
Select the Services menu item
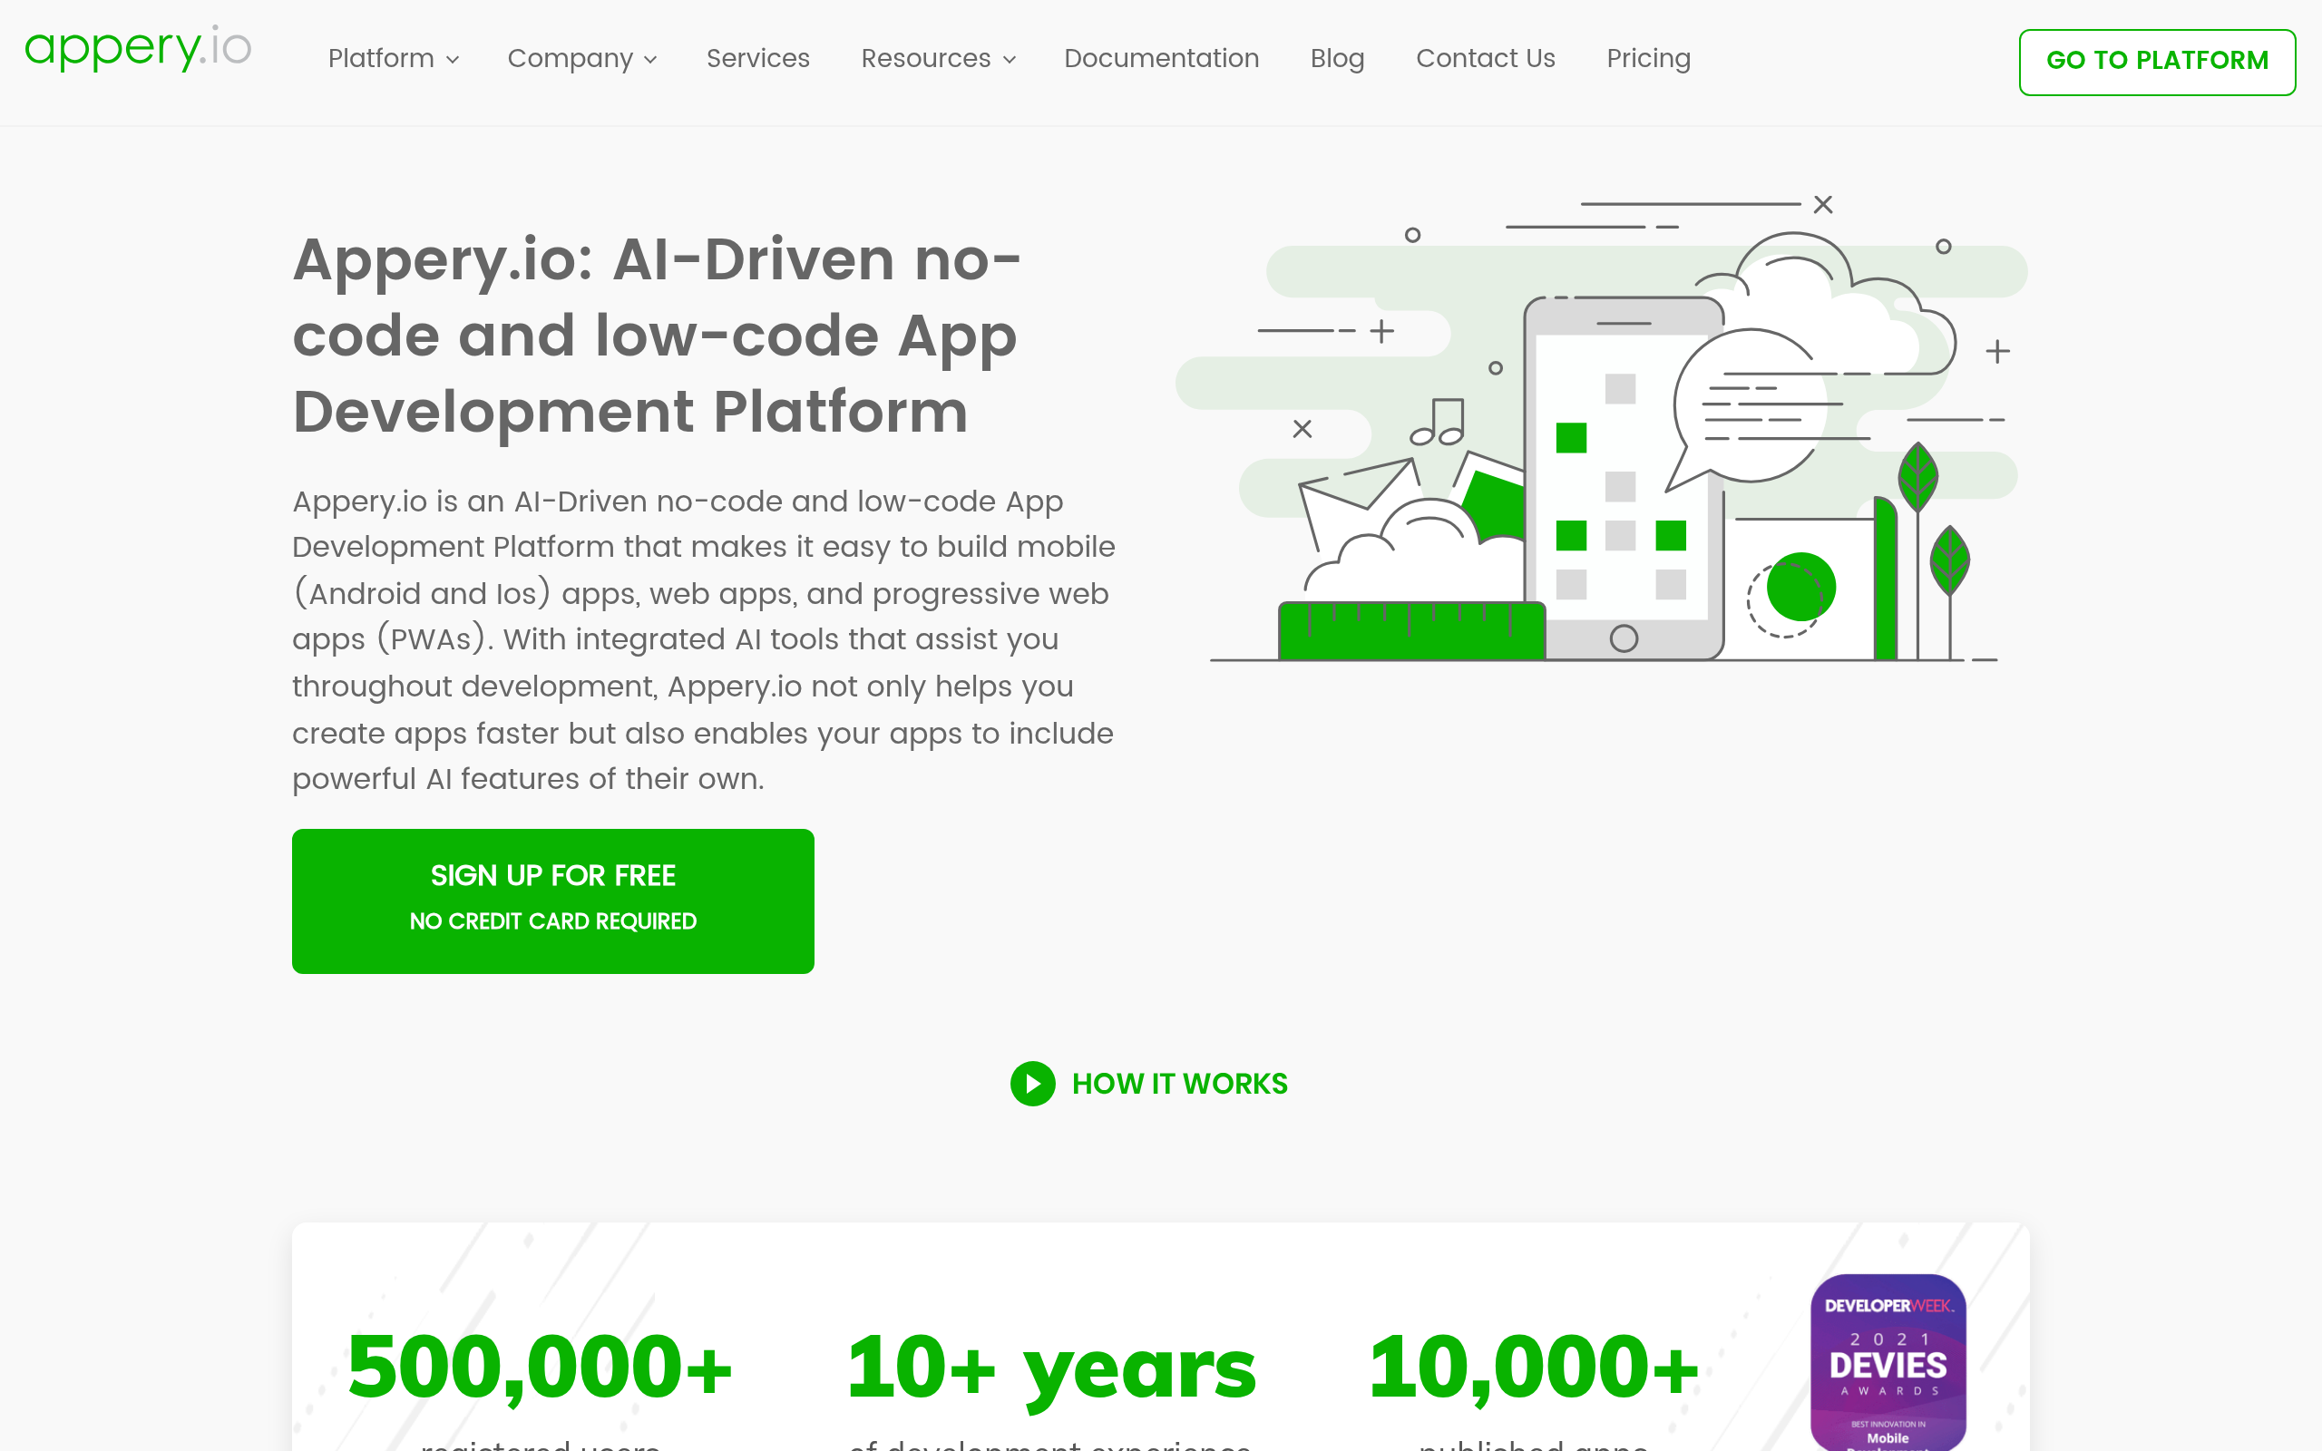[757, 59]
